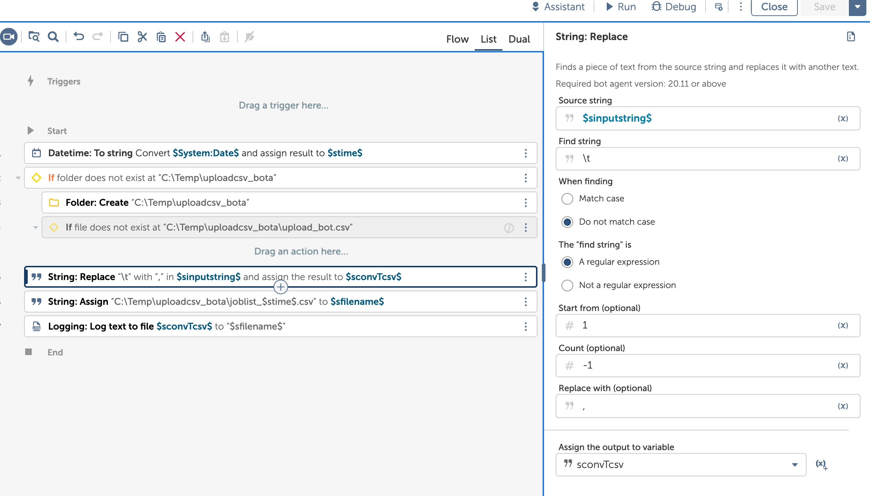Open the top-bar more options menu
870x496 pixels.
pos(741,7)
